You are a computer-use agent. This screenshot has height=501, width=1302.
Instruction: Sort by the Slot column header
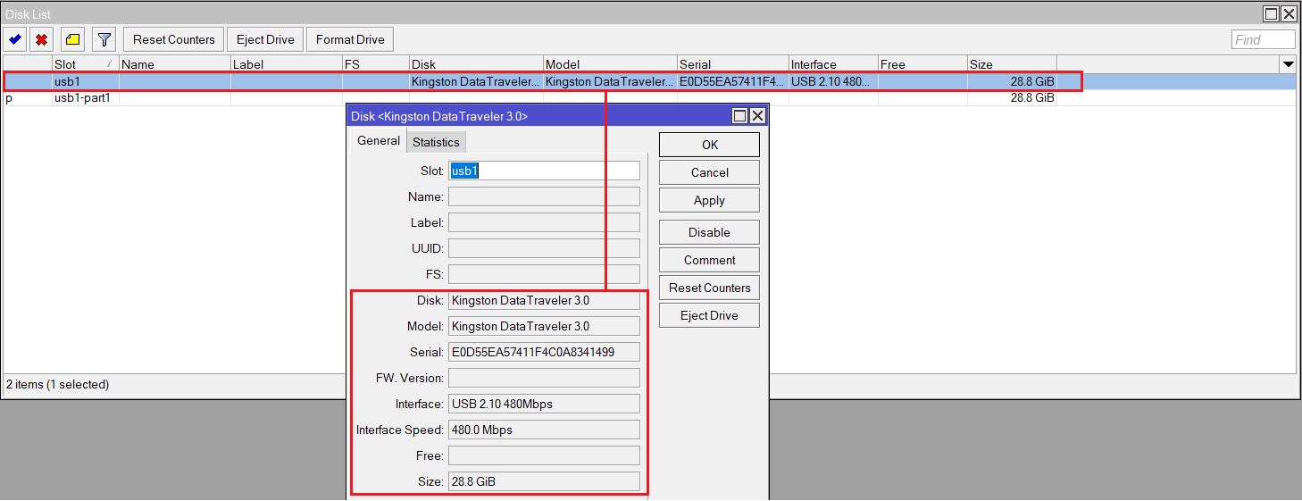point(85,64)
